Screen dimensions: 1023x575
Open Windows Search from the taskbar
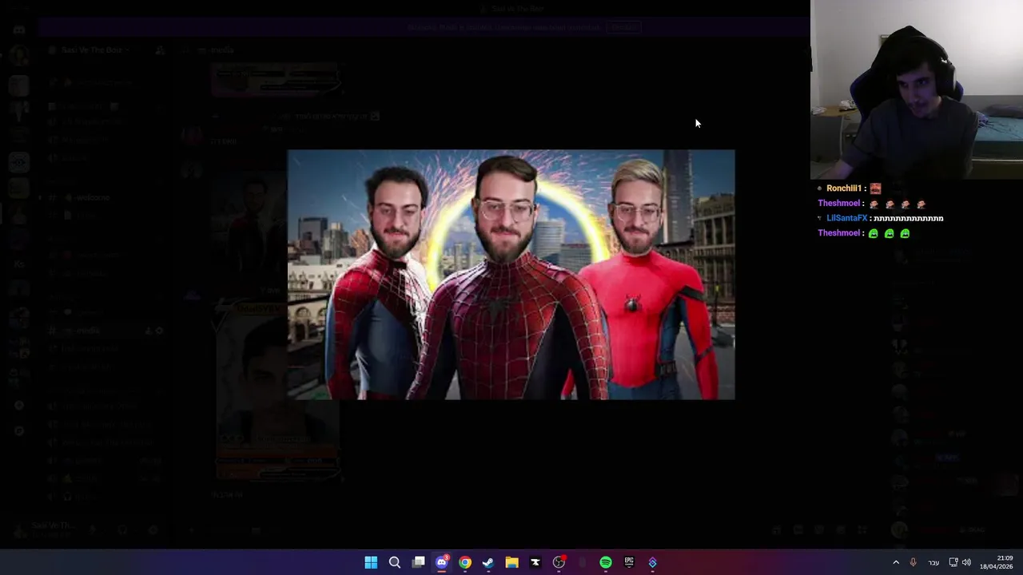394,562
